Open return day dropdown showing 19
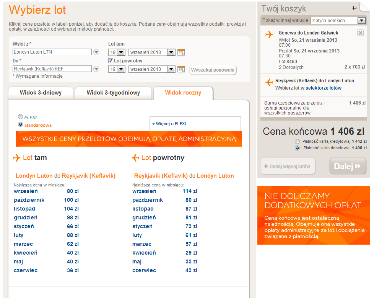 [117, 69]
